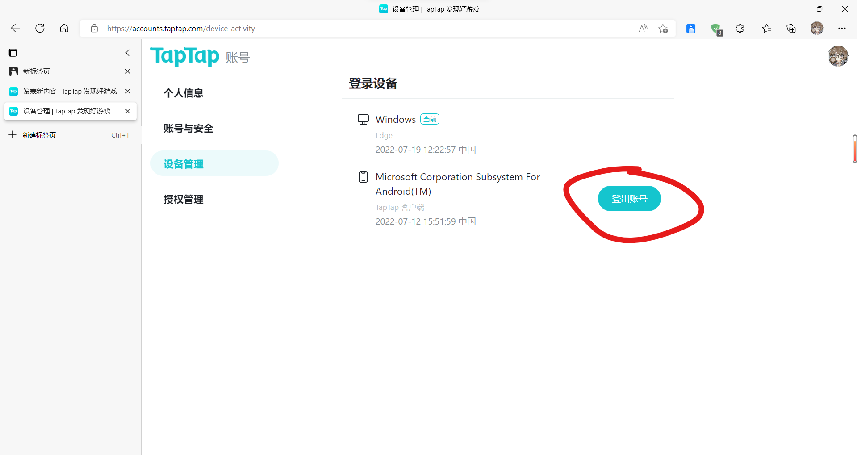
Task: Click the TapTap 客户端 label
Action: [x=400, y=207]
